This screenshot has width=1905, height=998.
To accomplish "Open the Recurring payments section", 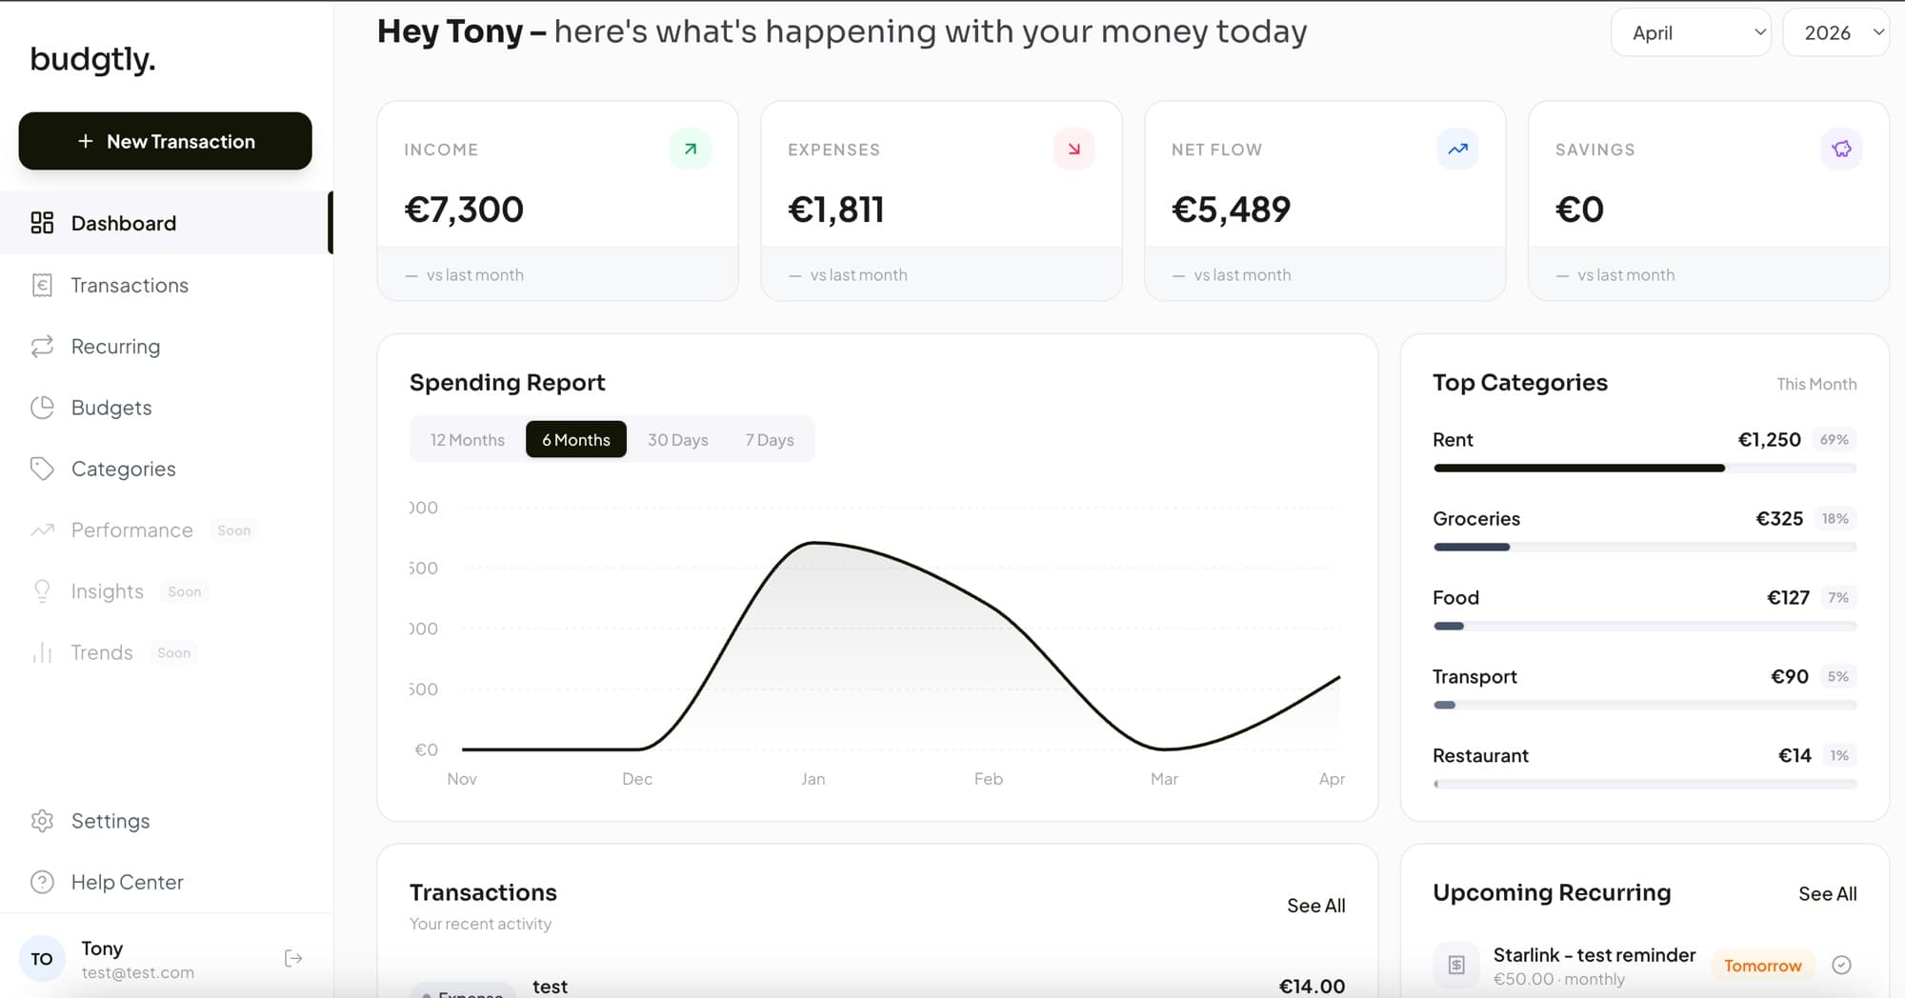I will [x=115, y=346].
